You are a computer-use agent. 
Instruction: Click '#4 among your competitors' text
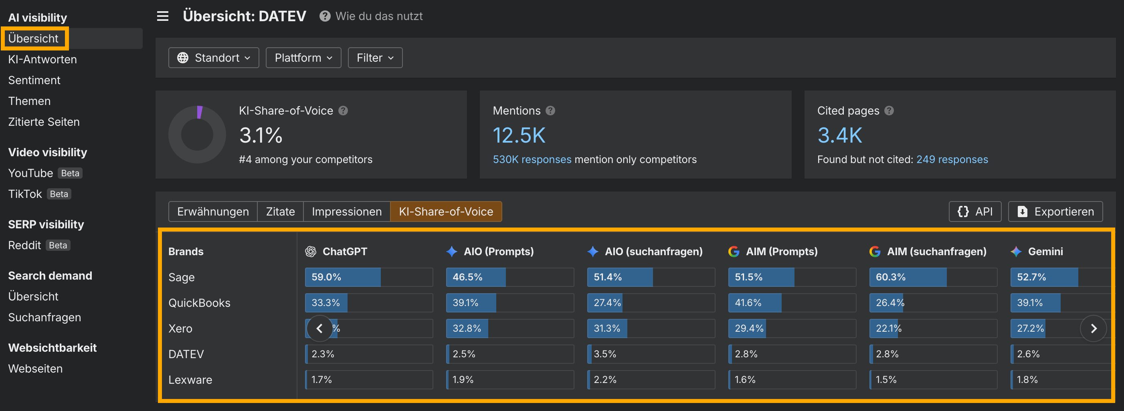[305, 159]
